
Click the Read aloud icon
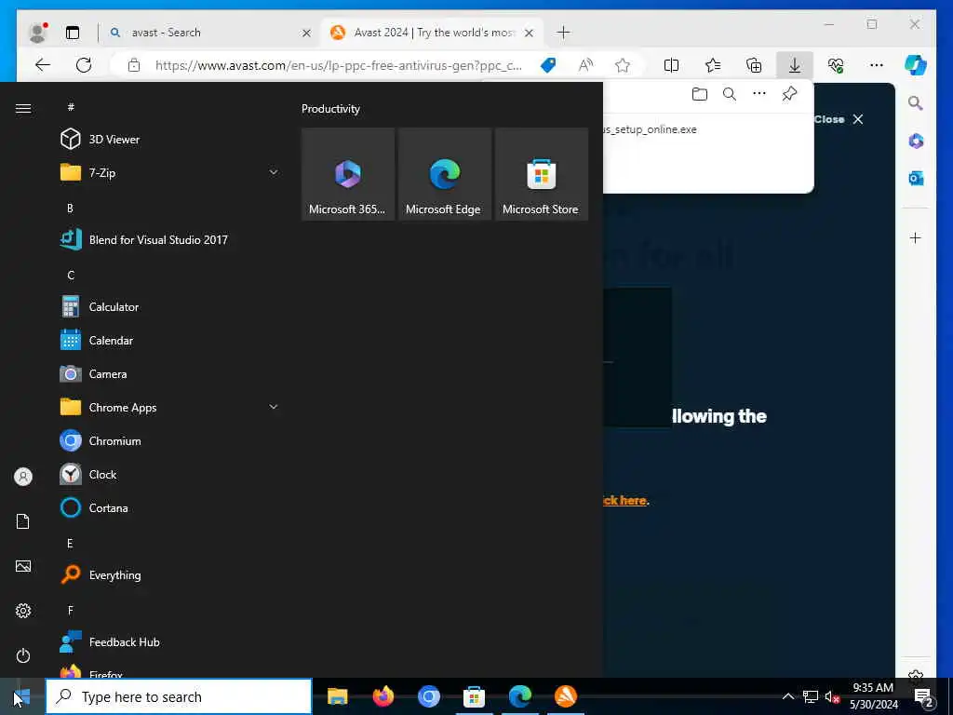[585, 65]
